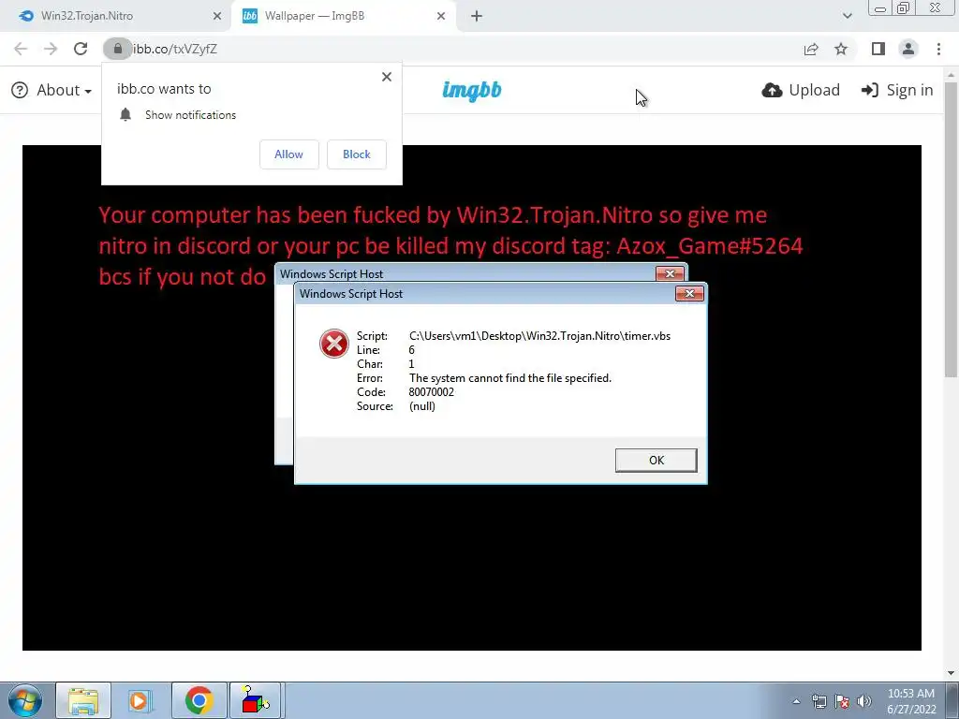This screenshot has height=719, width=959.
Task: Click the taskbar clock showing 10:53 AM
Action: pos(910,701)
